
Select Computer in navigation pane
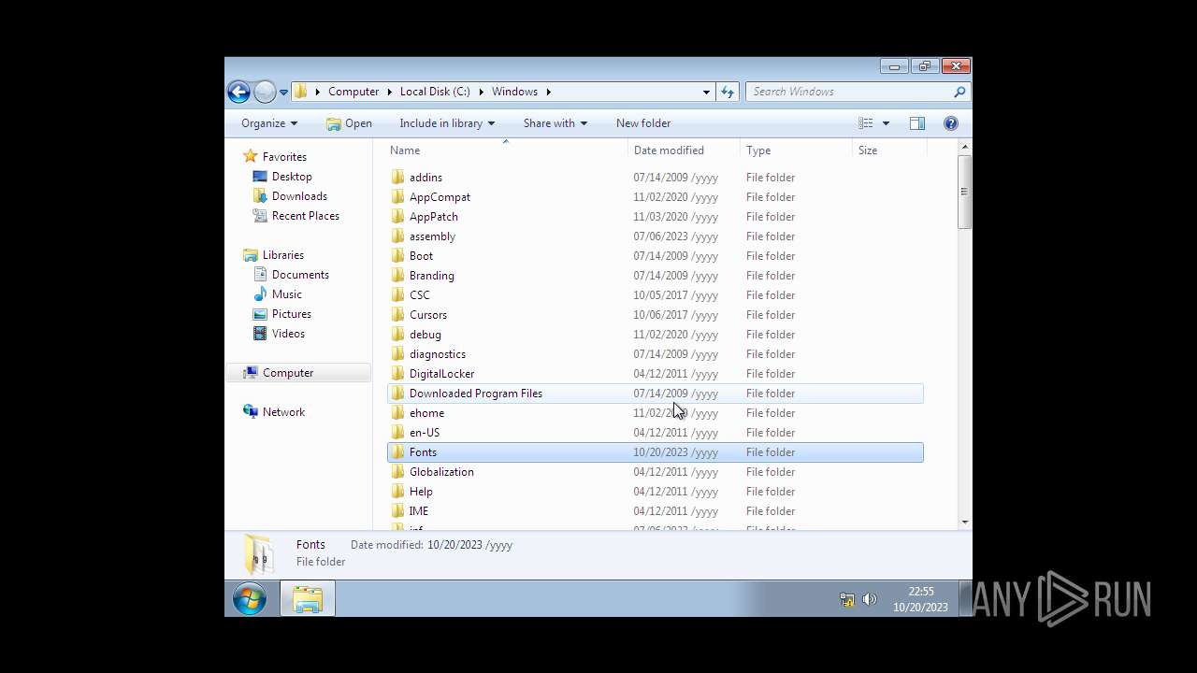[x=287, y=373]
